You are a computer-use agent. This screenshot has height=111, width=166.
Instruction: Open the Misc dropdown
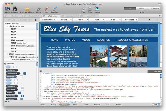113,20
